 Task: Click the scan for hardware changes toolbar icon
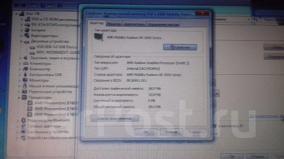(x=59, y=5)
